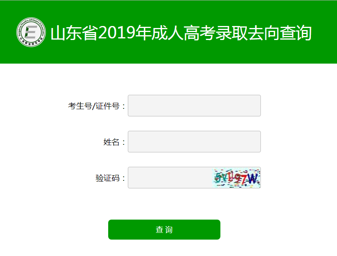Click "山东省" at the heading's start
This screenshot has height=256, width=337.
[x=75, y=33]
